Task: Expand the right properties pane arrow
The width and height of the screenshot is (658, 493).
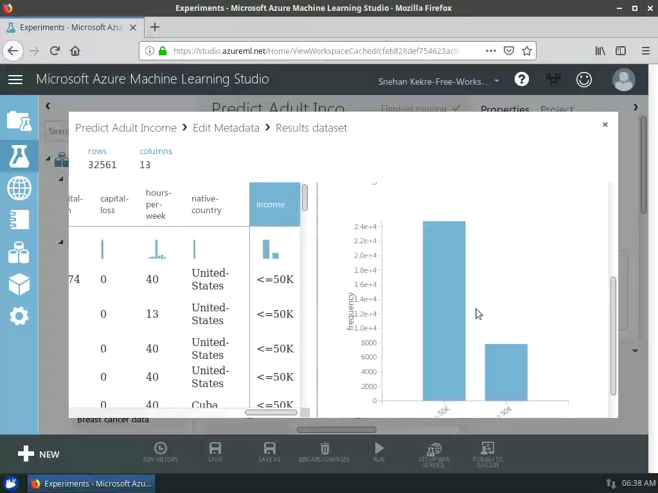Action: 636,107
